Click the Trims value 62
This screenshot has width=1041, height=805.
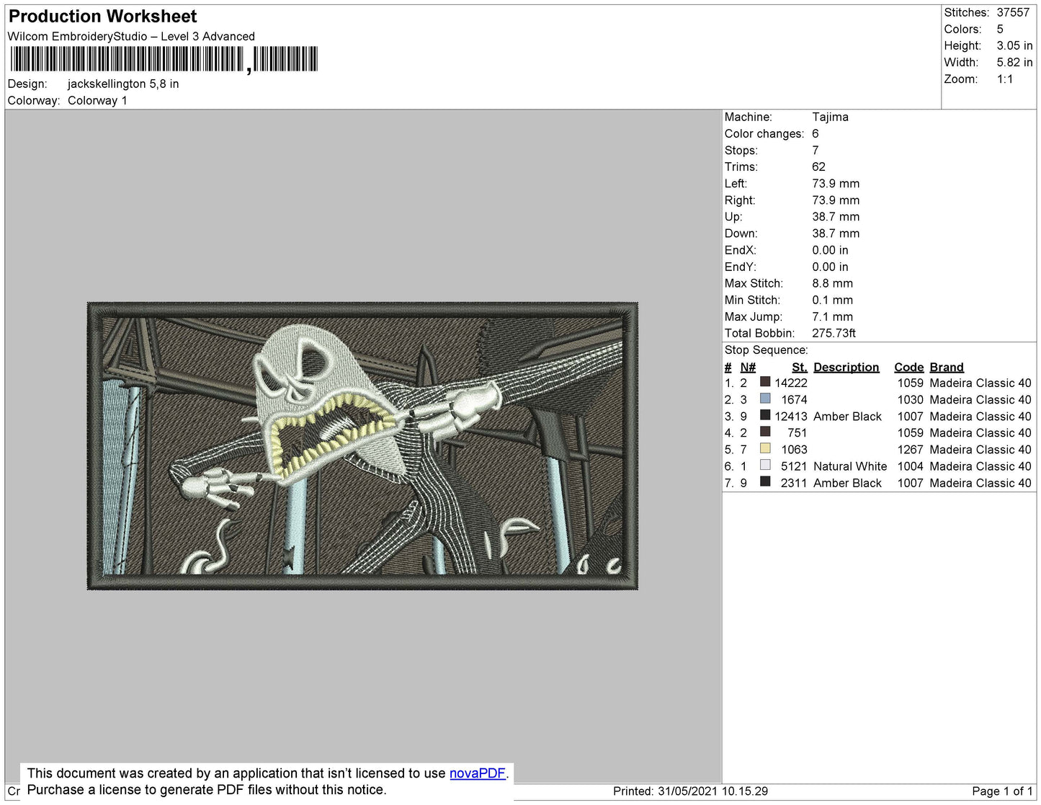818,167
